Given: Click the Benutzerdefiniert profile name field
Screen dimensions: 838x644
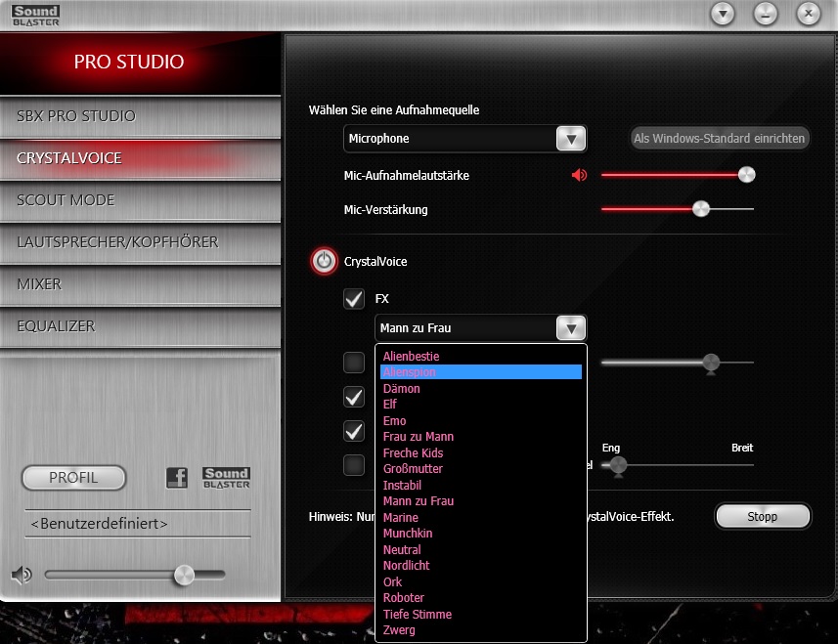Looking at the screenshot, I should point(138,524).
